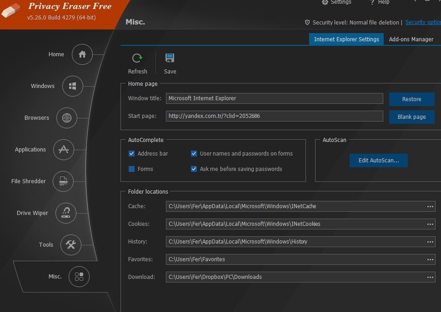The height and width of the screenshot is (312, 441).
Task: Click the Edit AutoScan... button
Action: pyautogui.click(x=379, y=161)
